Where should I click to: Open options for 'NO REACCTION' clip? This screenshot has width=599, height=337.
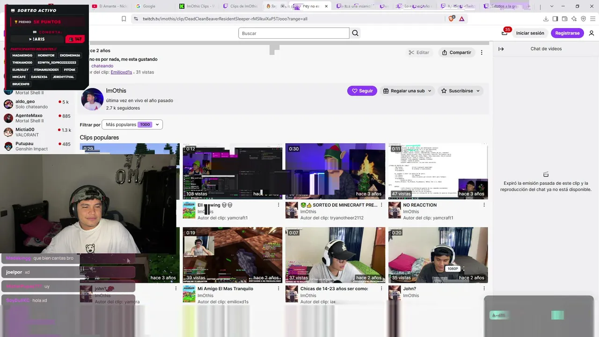point(484,205)
